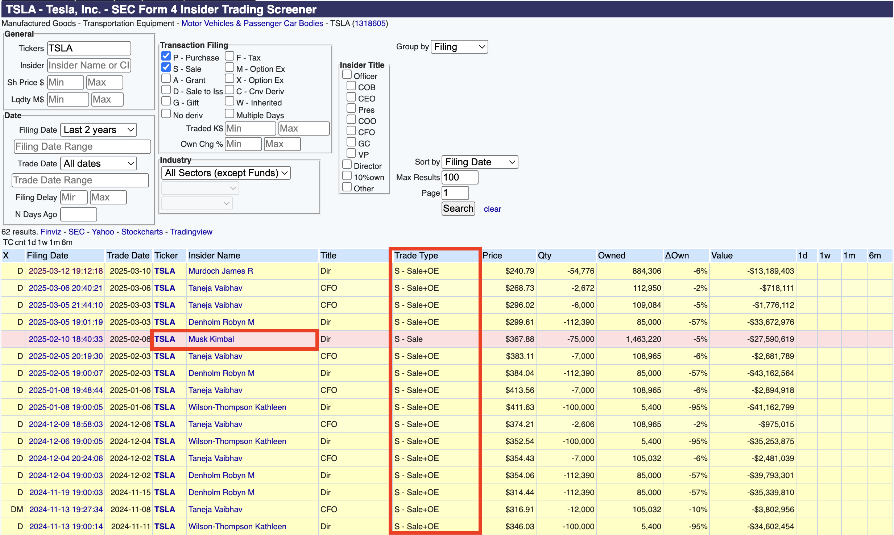Tick the Director title checkbox
The width and height of the screenshot is (894, 535).
coord(347,165)
